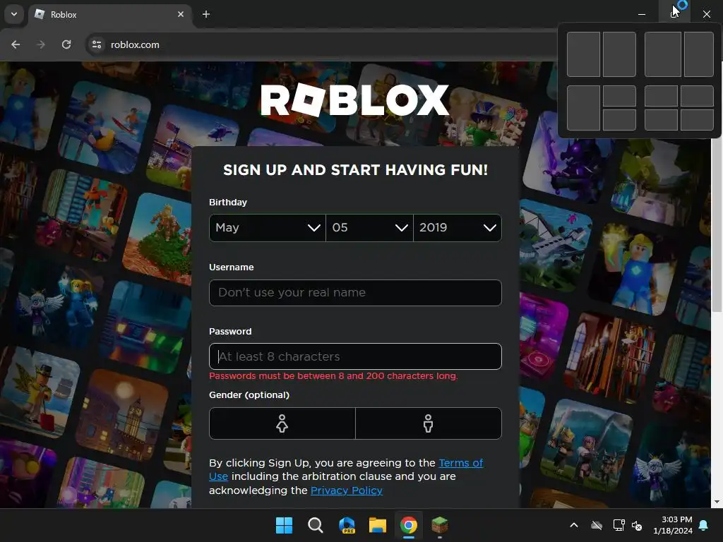This screenshot has width=723, height=542.
Task: Click the Big Ben clock tower game thumbnail
Action: pos(122,415)
